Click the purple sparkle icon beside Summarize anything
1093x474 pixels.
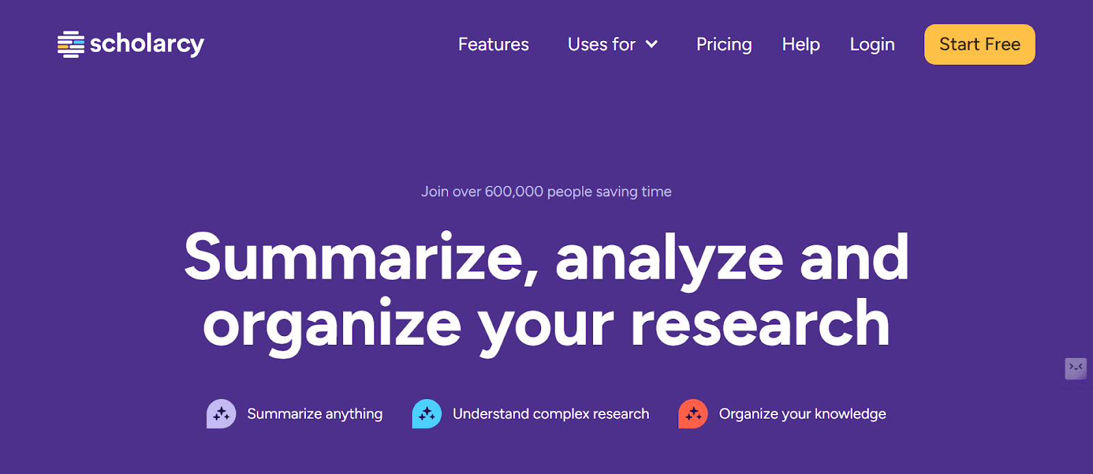pyautogui.click(x=221, y=414)
